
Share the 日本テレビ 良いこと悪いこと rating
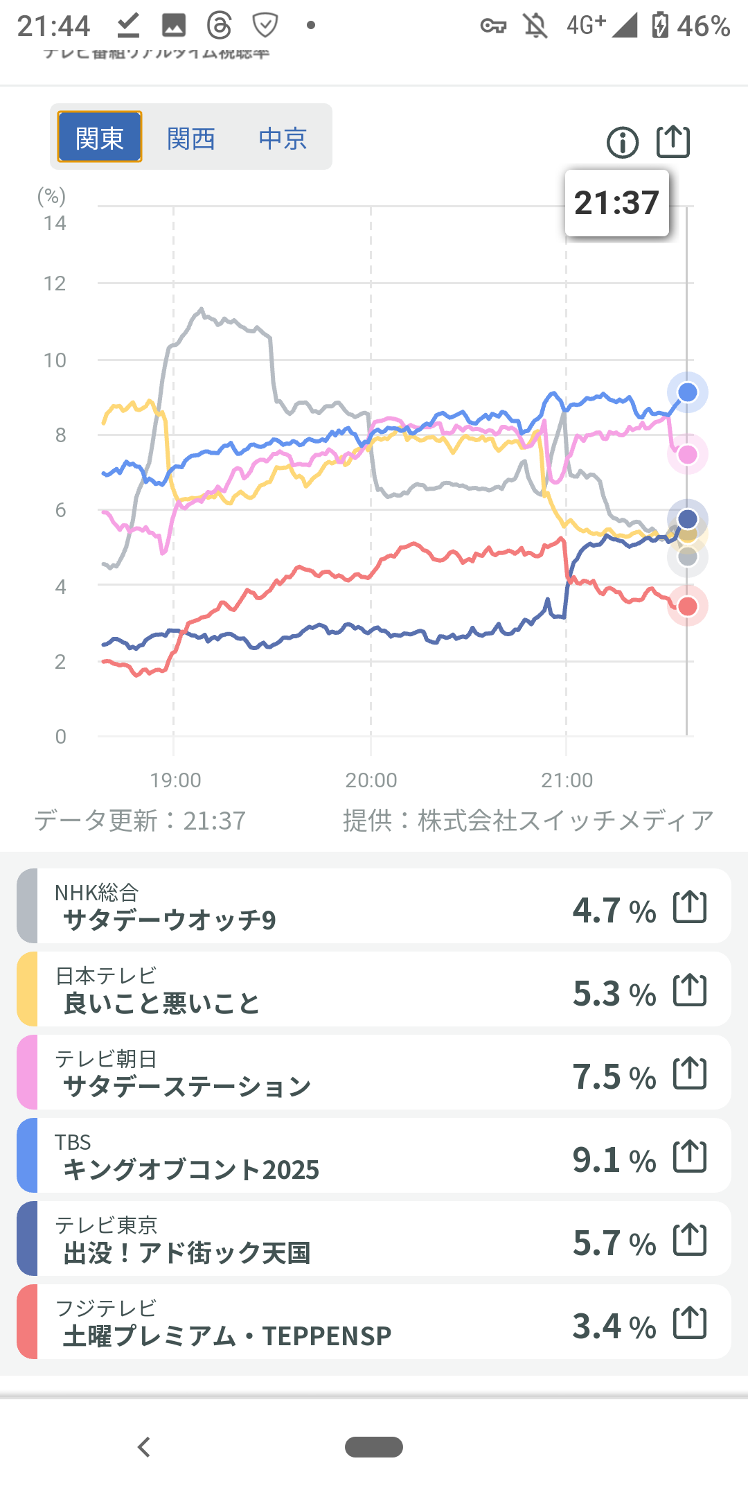690,990
